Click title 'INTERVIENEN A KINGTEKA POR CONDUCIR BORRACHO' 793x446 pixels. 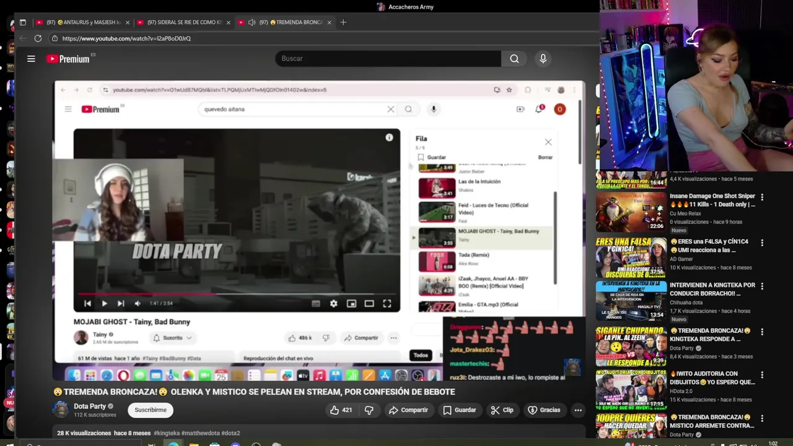click(x=712, y=289)
